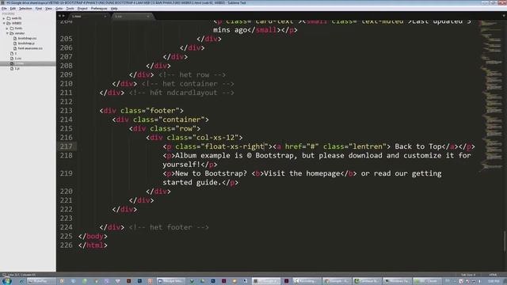Viewport: 507px width, 285px height.
Task: Open the Tools menu
Action: (70, 9)
